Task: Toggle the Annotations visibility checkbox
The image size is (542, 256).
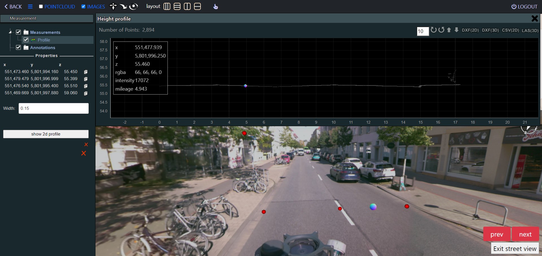Action: (x=18, y=47)
